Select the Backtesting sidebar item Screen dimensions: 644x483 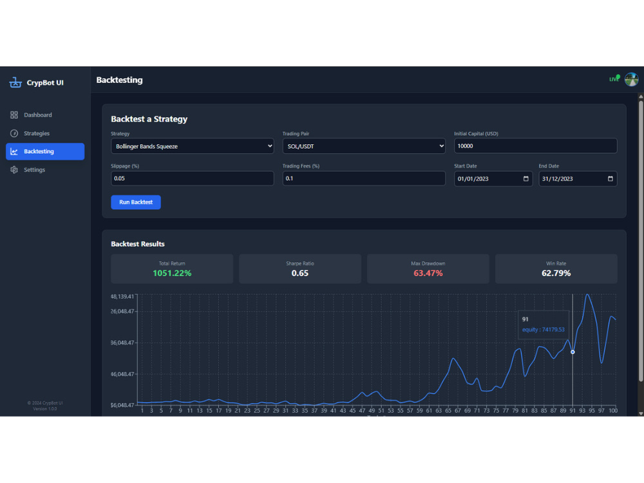[x=45, y=151]
